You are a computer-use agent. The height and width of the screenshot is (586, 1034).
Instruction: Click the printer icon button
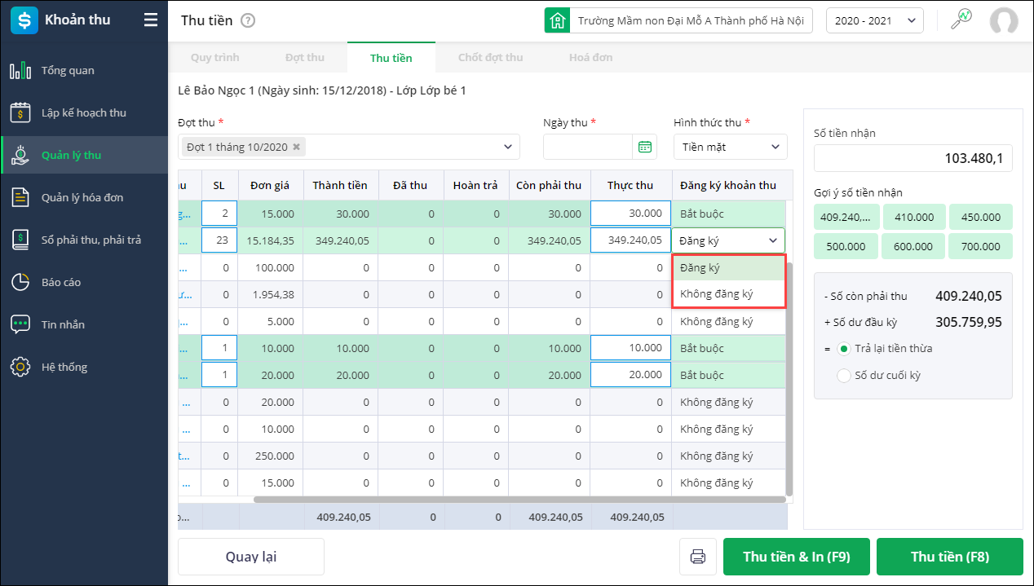coord(698,557)
